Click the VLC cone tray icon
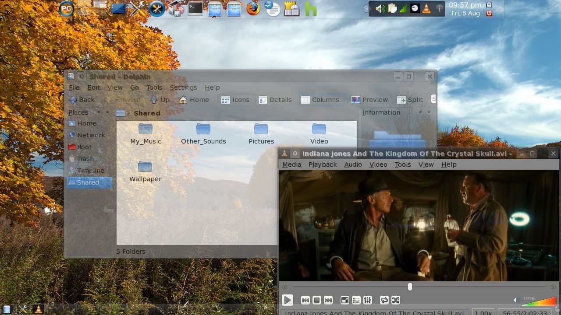The image size is (561, 315). coord(426,9)
